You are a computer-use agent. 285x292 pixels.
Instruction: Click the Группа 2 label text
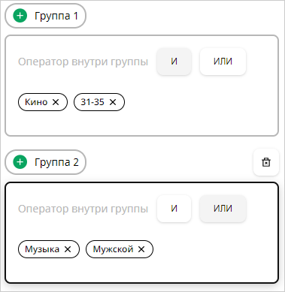56,162
